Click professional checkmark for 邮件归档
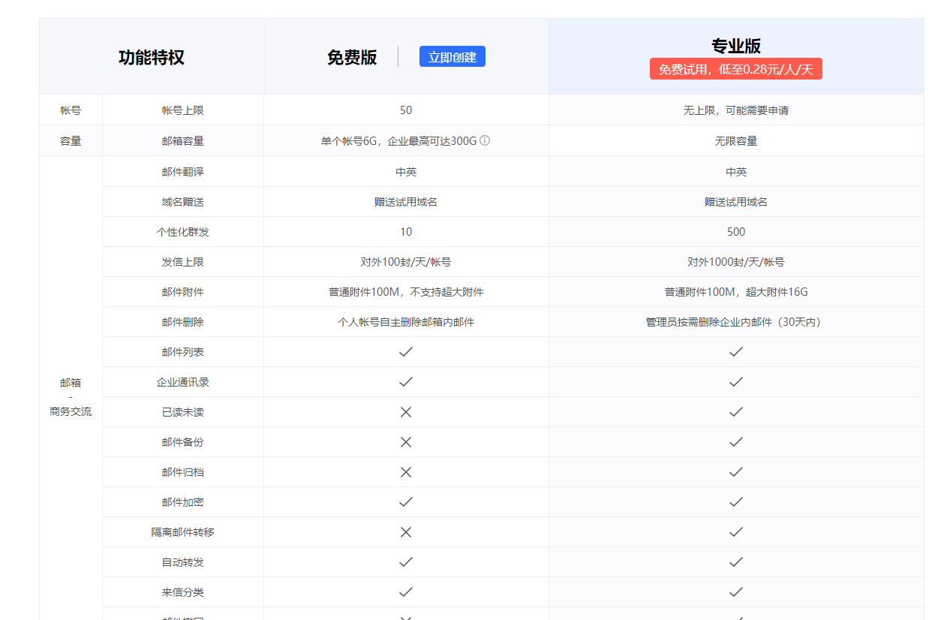Image resolution: width=950 pixels, height=620 pixels. [x=736, y=471]
